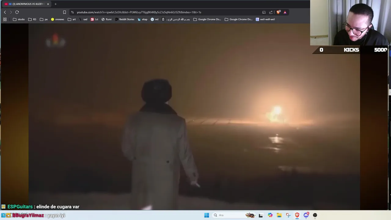This screenshot has height=220, width=391.
Task: Go back to the previous page
Action: pos(5,12)
